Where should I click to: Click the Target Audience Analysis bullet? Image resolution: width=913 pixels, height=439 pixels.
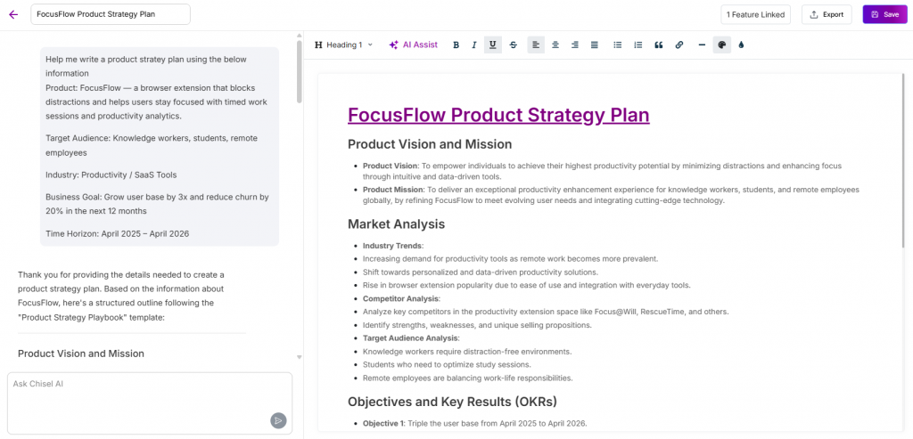[411, 337]
